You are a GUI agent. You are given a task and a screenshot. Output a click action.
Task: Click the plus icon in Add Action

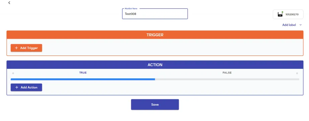coord(16,88)
